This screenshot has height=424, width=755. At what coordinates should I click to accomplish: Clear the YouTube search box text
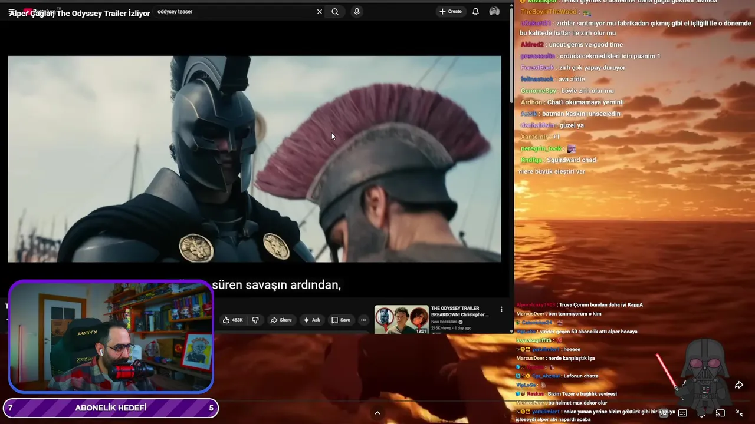[x=320, y=12]
